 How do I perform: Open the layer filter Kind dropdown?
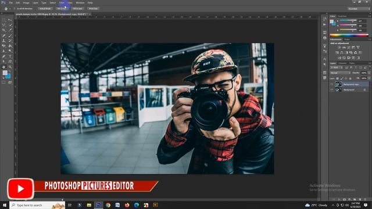click(x=337, y=67)
